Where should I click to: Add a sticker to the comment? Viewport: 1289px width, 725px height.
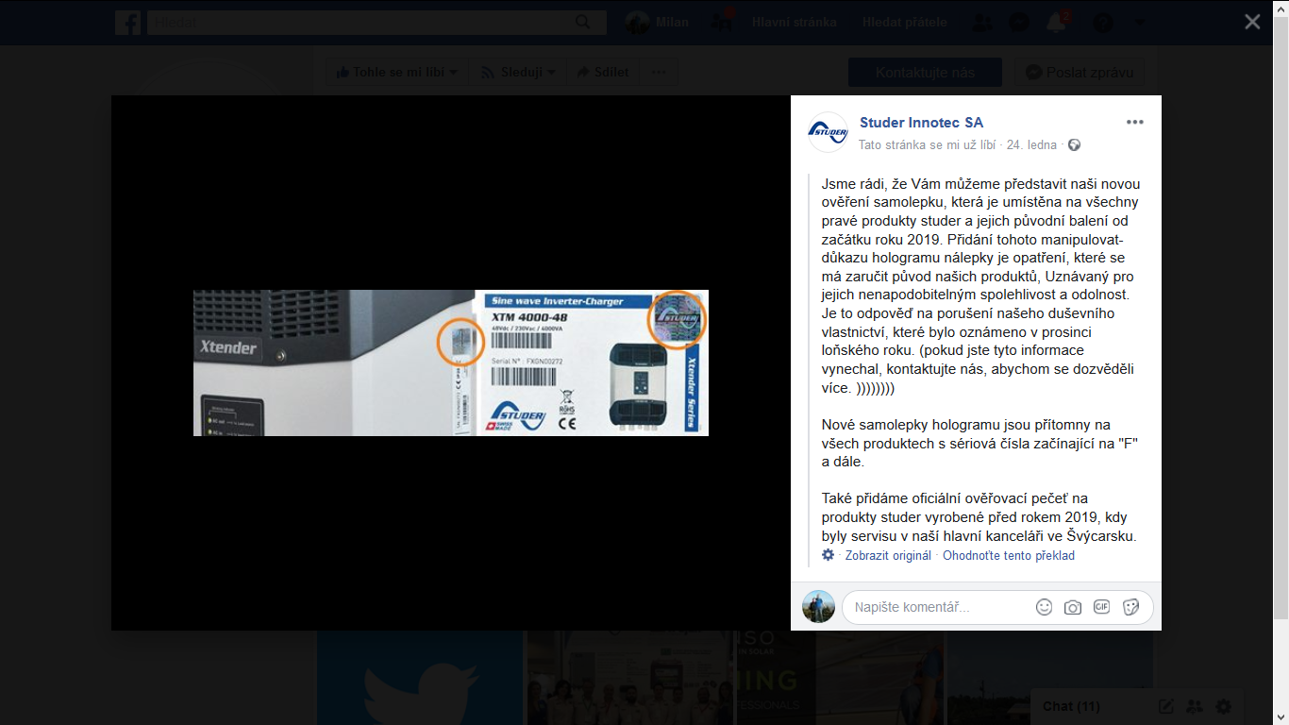1130,607
